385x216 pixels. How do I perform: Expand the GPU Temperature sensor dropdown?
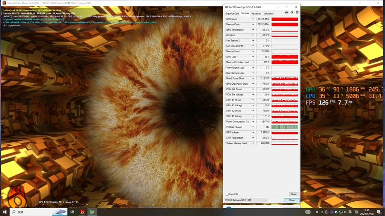(253, 30)
